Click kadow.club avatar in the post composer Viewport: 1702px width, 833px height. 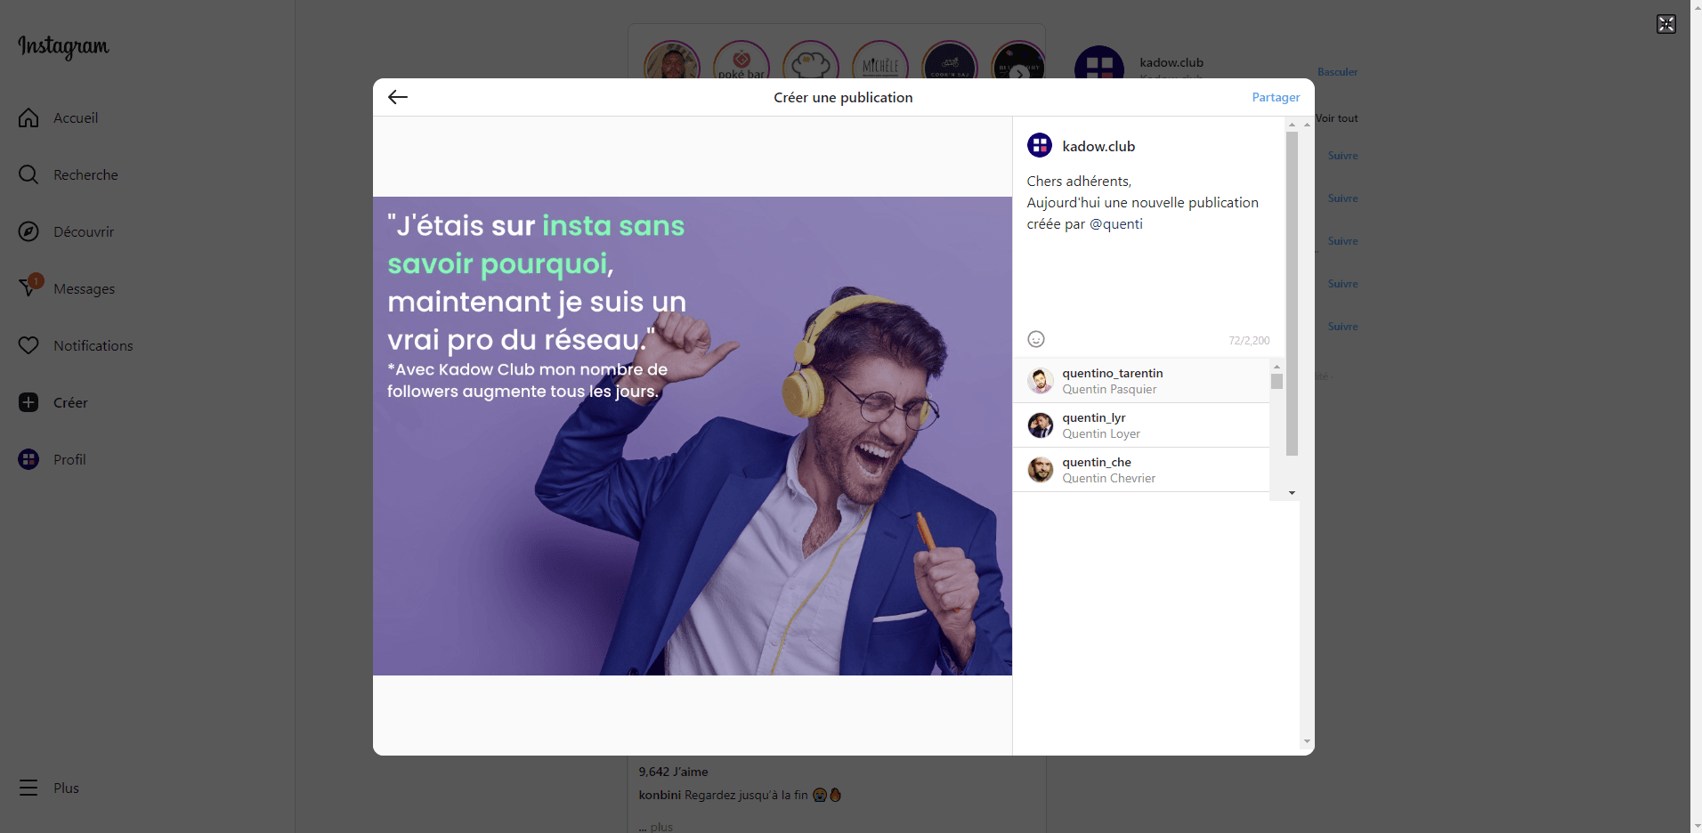1040,145
